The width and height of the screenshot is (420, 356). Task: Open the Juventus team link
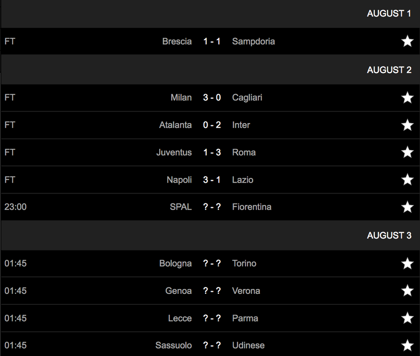click(x=174, y=152)
